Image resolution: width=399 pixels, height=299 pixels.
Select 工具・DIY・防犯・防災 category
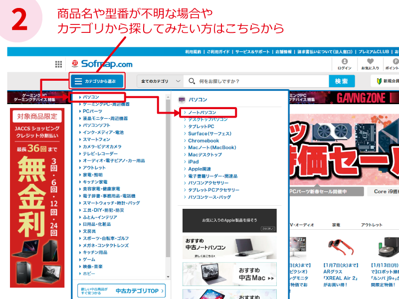pos(103,210)
